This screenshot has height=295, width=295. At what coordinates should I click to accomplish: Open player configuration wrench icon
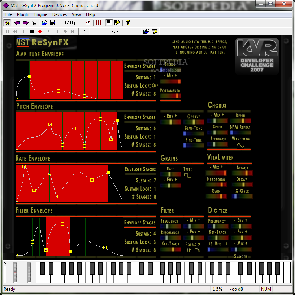(155, 31)
